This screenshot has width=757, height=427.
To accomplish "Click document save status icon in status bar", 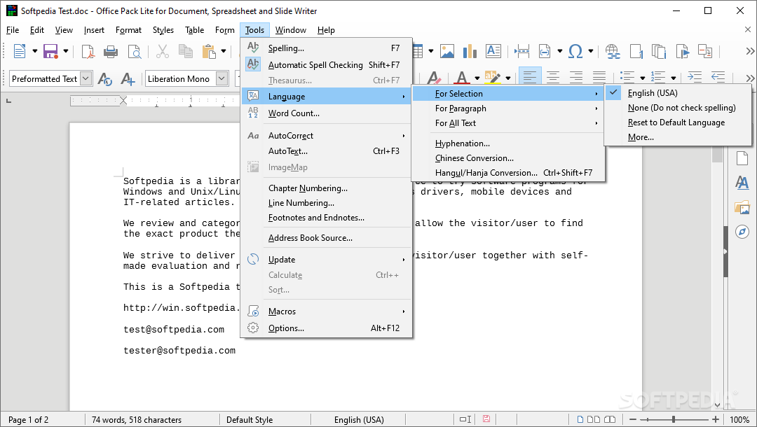I will [x=486, y=420].
